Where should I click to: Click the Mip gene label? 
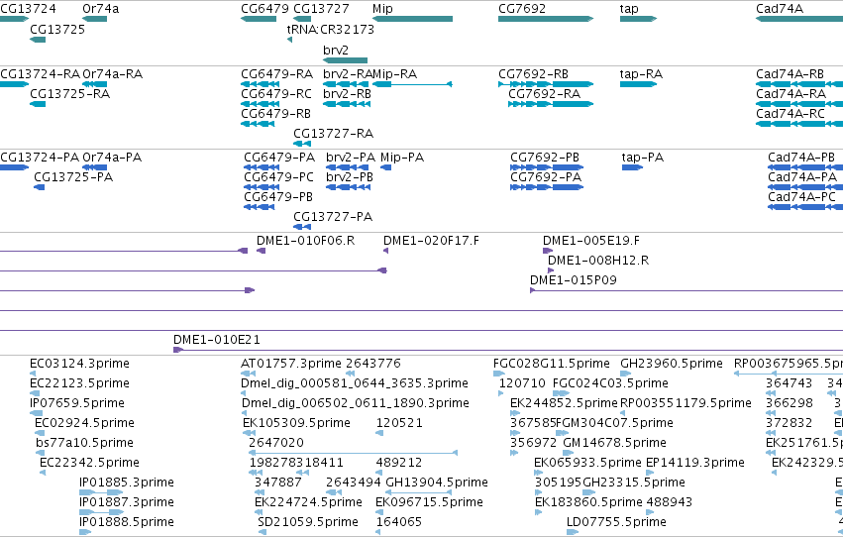pos(382,9)
